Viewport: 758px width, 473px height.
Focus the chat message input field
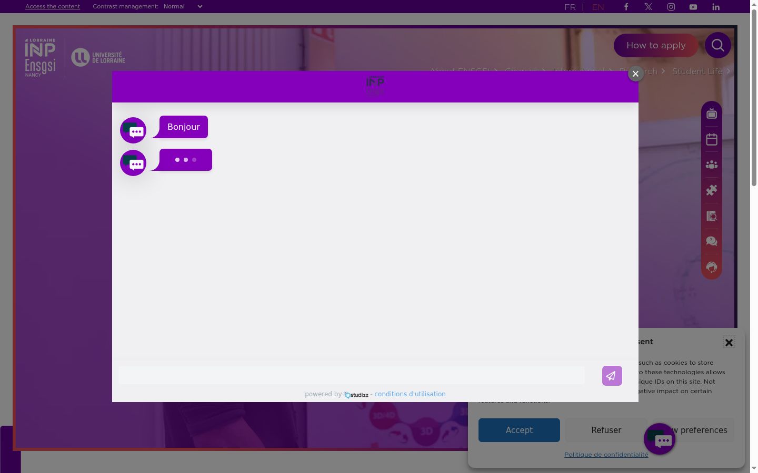coord(352,375)
